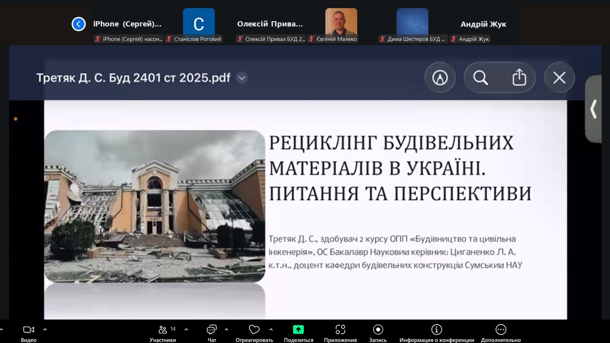Click the share icon in PDF toolbar
The height and width of the screenshot is (343, 610).
point(519,78)
